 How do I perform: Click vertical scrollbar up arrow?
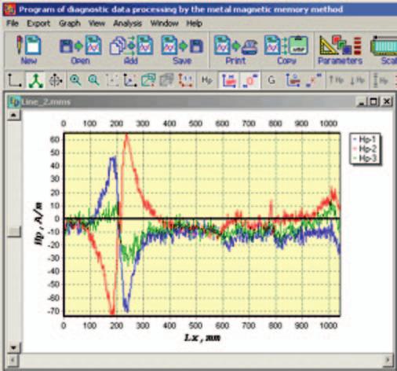coord(13,115)
